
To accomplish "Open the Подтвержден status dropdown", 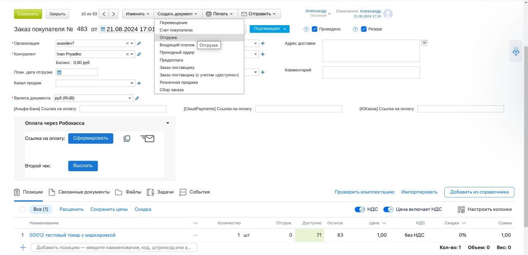I will pyautogui.click(x=269, y=29).
